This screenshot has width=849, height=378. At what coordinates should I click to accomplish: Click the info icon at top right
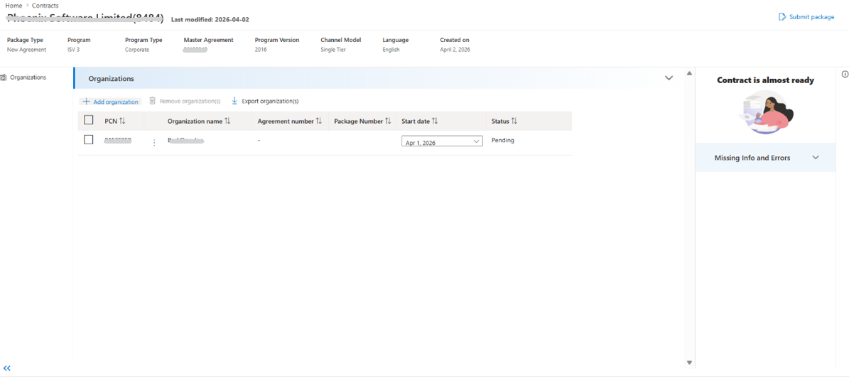[x=845, y=75]
